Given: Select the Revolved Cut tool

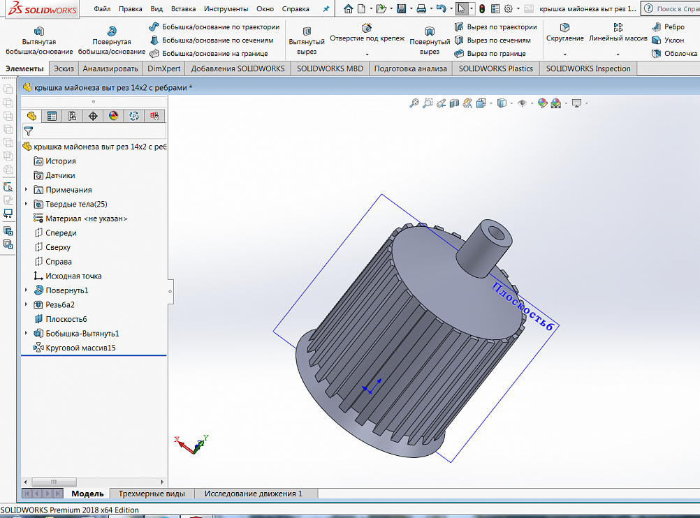Looking at the screenshot, I should 430,32.
